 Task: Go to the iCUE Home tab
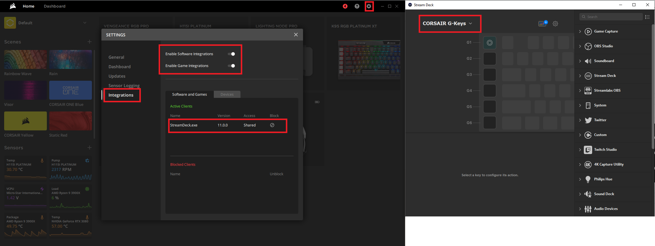click(28, 6)
